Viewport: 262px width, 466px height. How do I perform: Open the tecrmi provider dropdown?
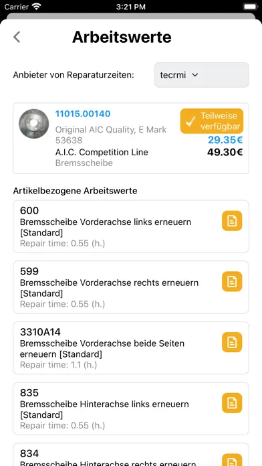tap(201, 75)
